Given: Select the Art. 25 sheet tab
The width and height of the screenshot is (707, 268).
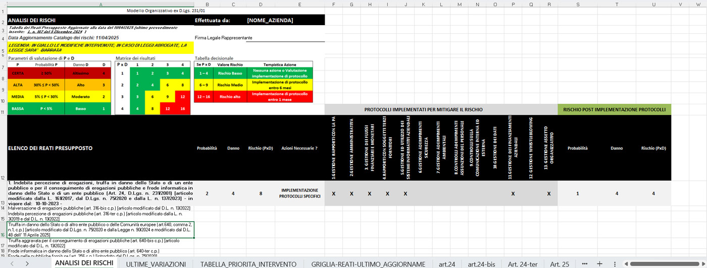Looking at the screenshot, I should pyautogui.click(x=560, y=263).
